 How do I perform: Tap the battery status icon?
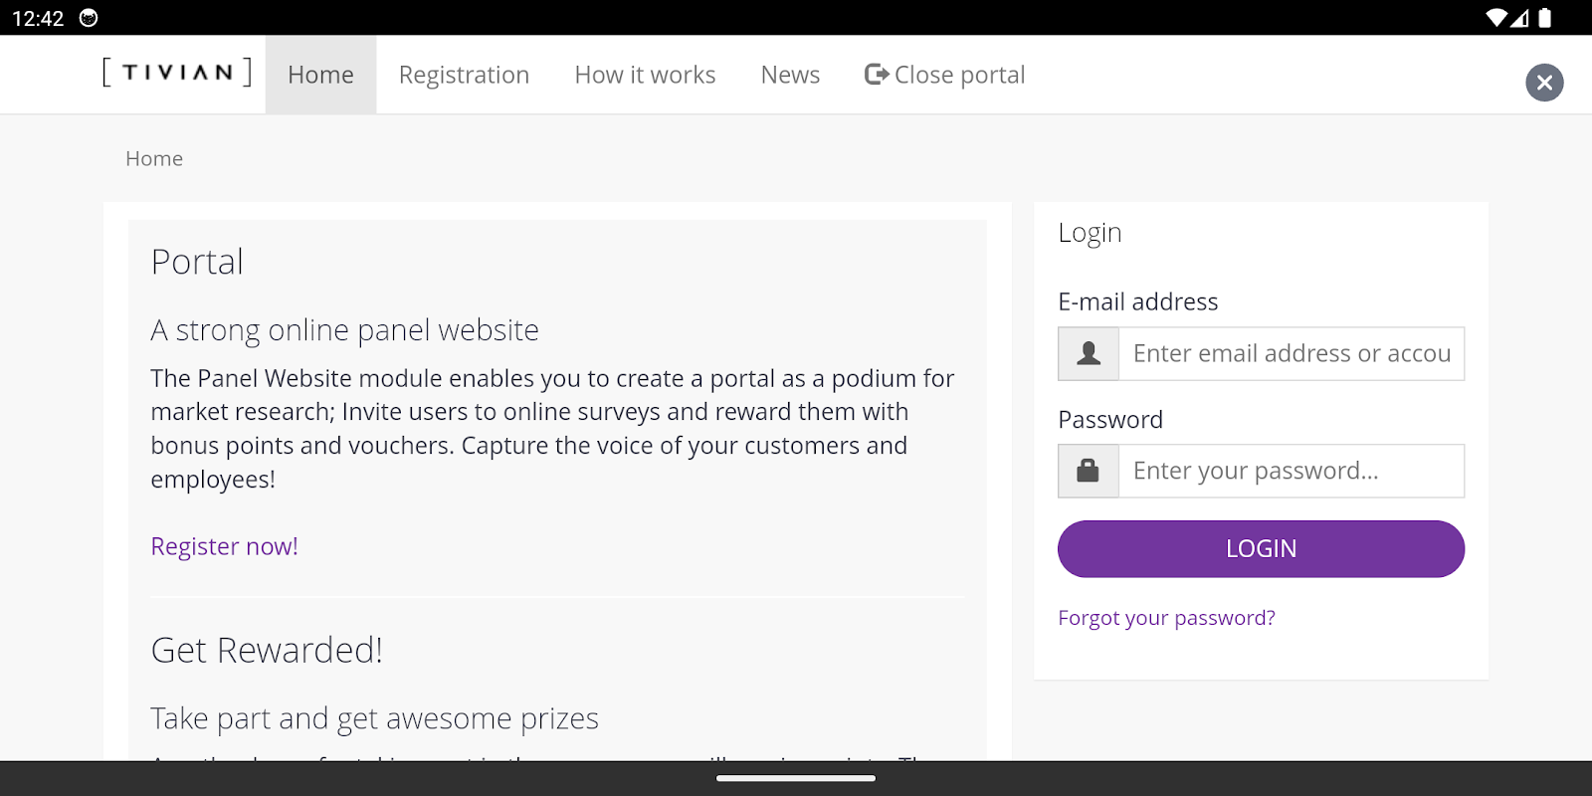click(1545, 18)
